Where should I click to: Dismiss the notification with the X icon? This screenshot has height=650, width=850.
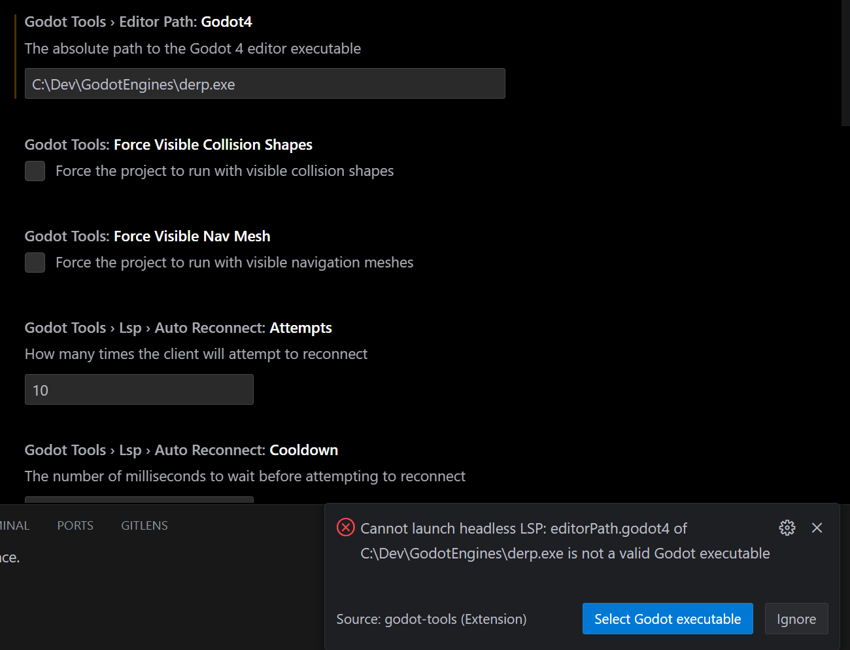(x=817, y=528)
